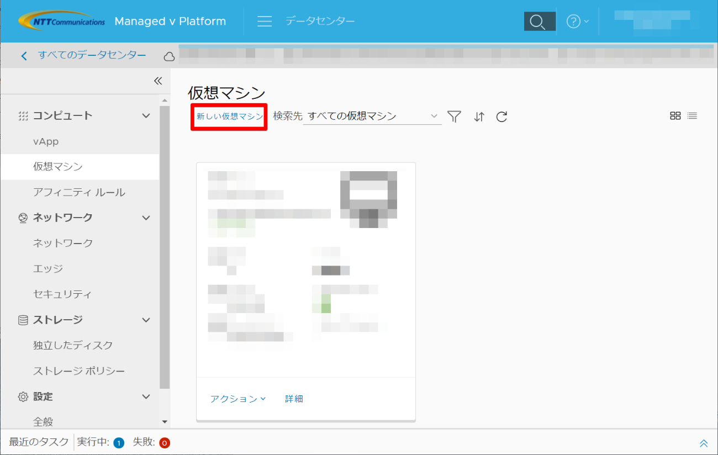Screen dimensions: 718x455
Task: Click the sort arrows icon
Action: coord(479,117)
